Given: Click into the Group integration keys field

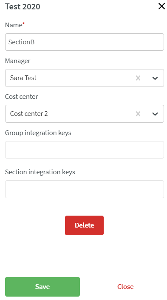Looking at the screenshot, I should [85, 150].
